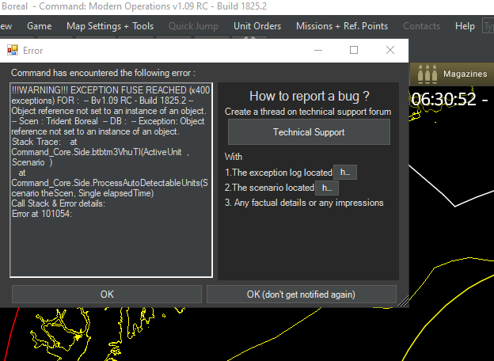Open the exception log location button
The width and height of the screenshot is (494, 361).
pos(345,173)
